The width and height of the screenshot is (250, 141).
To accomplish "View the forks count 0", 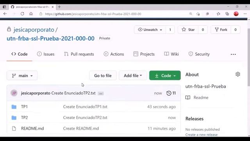I will coord(235,30).
